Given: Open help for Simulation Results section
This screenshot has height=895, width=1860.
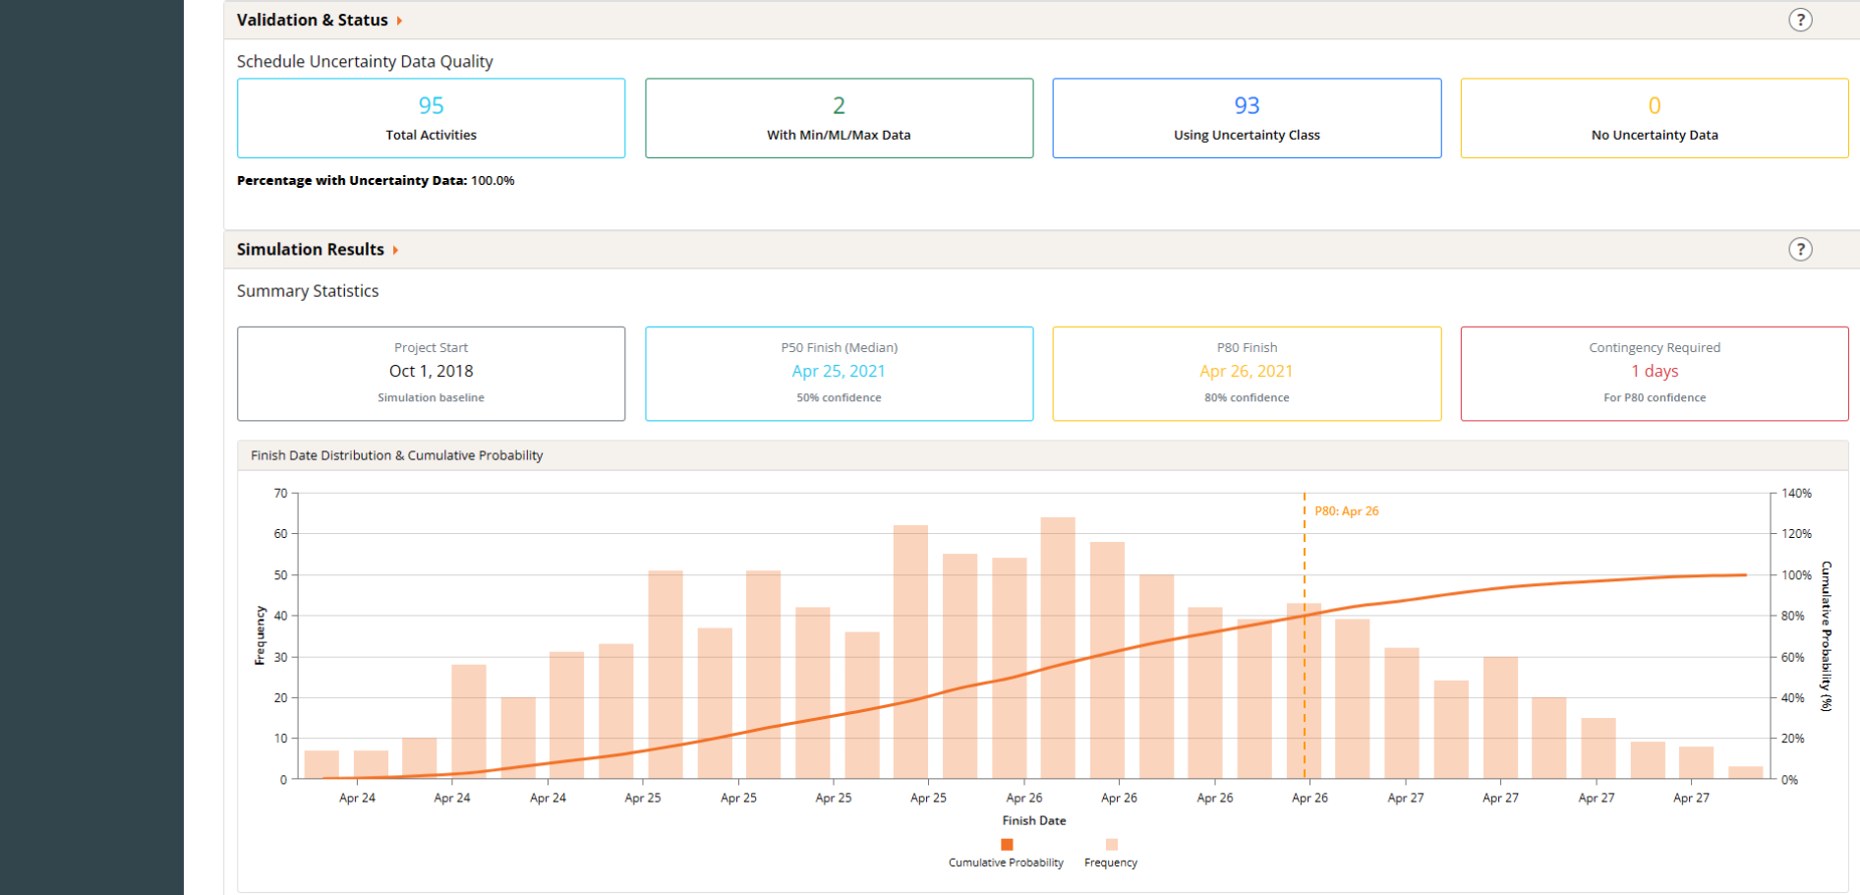Looking at the screenshot, I should pos(1800,250).
